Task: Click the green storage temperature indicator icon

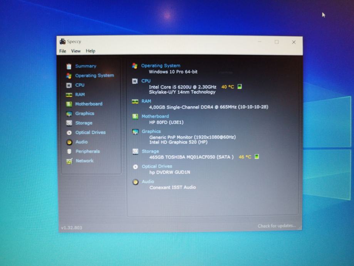Action: [257, 157]
